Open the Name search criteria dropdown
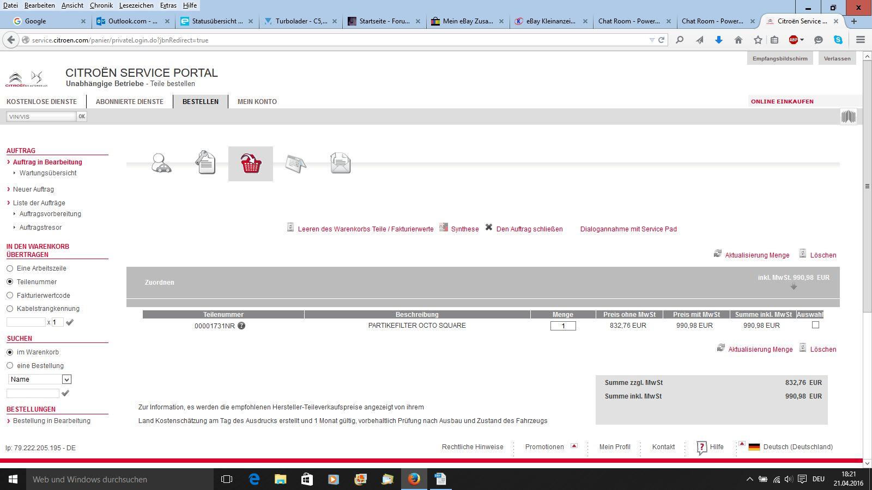This screenshot has height=490, width=872. [x=40, y=379]
